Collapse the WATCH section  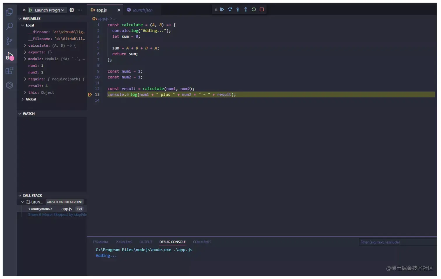pos(20,113)
